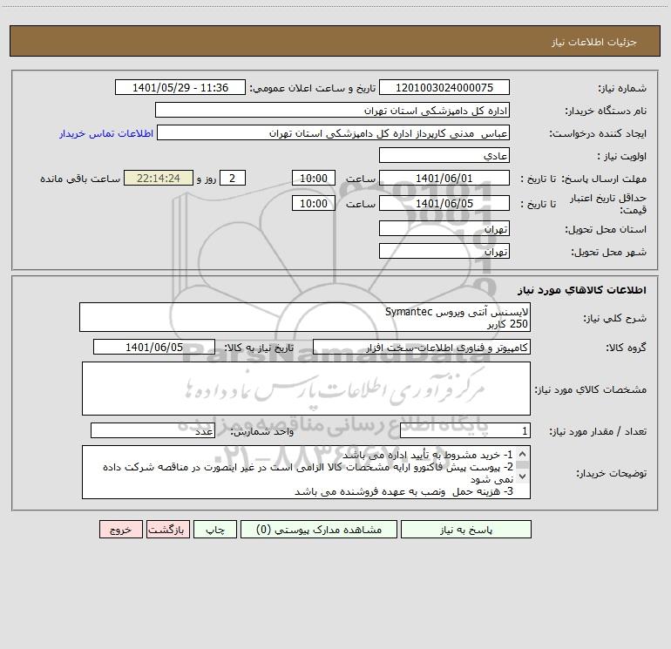Screen dimensions: 671x649
Task: Click note line 1 خرید مشروط به تأیید
Action: tap(427, 455)
